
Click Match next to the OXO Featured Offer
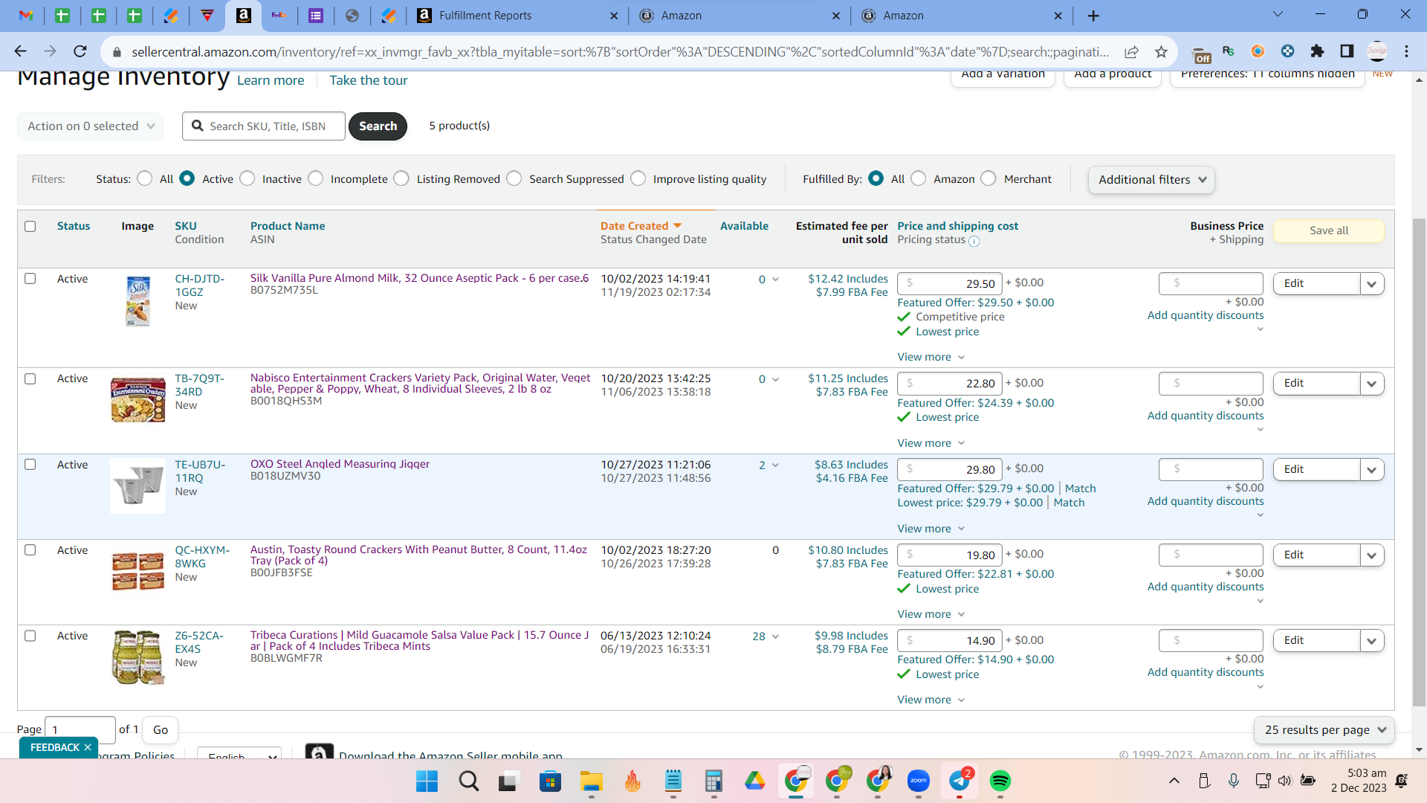pos(1080,488)
